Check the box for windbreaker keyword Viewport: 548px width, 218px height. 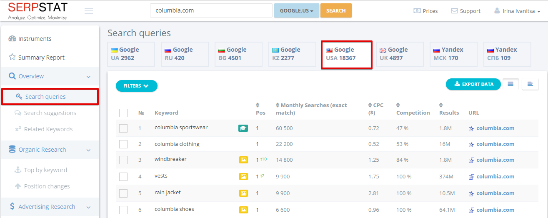tap(123, 160)
